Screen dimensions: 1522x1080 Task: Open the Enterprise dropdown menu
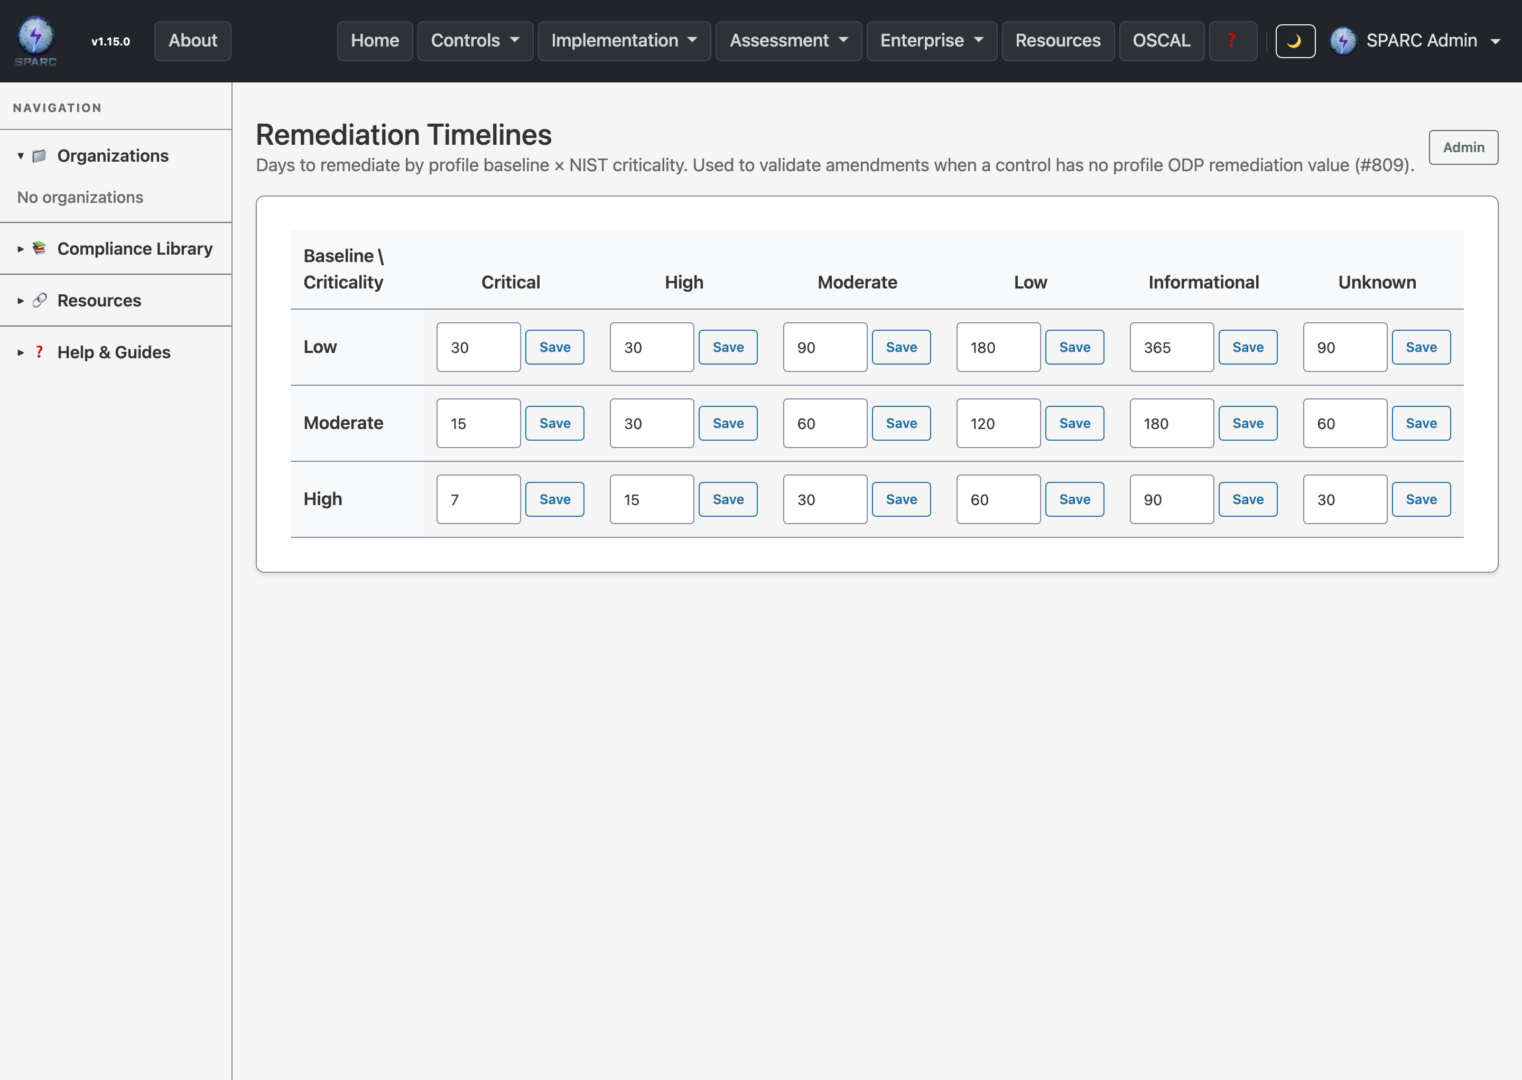coord(931,41)
